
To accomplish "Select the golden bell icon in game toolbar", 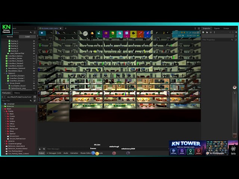I will click(x=92, y=33).
